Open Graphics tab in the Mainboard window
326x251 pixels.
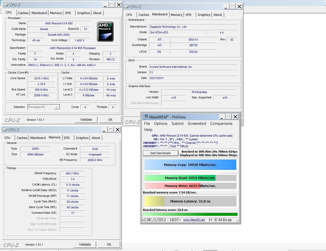pyautogui.click(x=204, y=15)
